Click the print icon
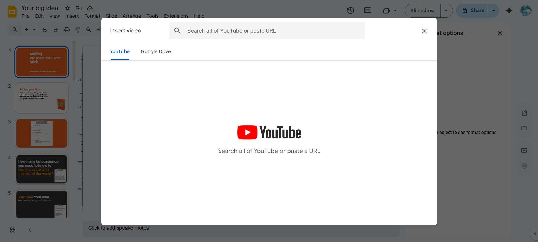This screenshot has height=242, width=538. click(x=66, y=30)
